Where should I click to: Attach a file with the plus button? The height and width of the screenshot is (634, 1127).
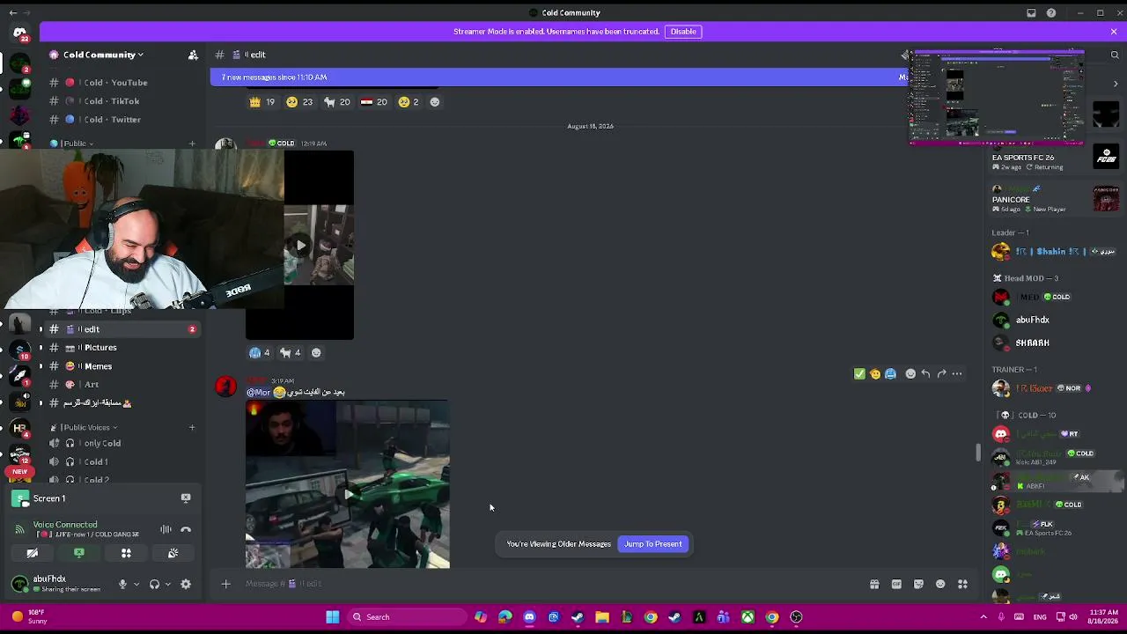point(225,584)
